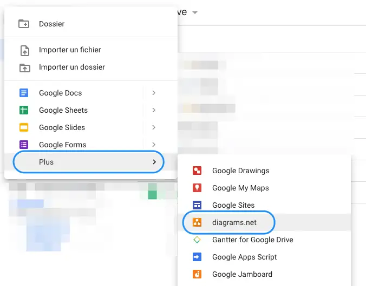Click the Gantter diamond icon

[197, 240]
